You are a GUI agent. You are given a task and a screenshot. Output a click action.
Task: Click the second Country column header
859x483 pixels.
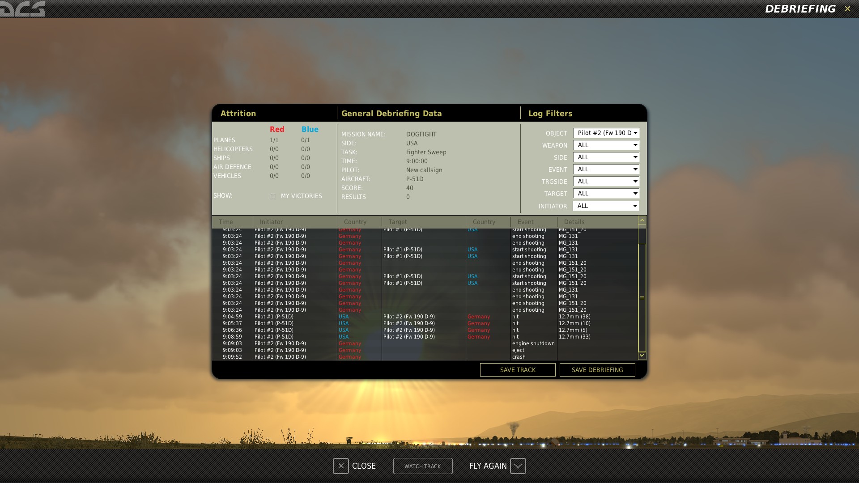point(484,222)
